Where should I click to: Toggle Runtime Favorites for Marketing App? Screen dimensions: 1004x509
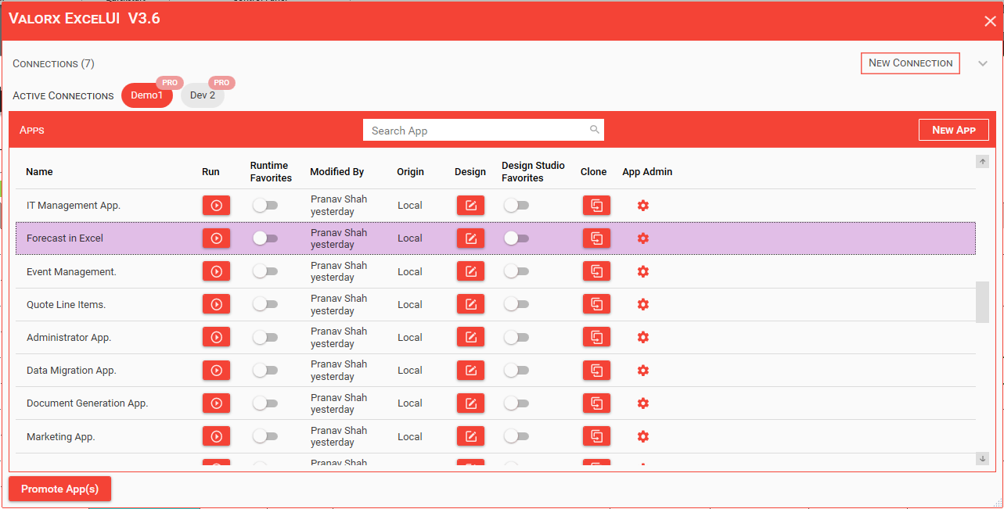point(265,436)
